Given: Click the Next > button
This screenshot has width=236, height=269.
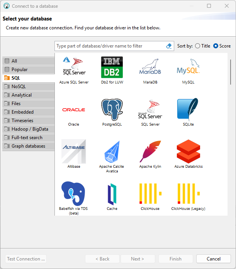Looking at the screenshot, I should (138, 259).
